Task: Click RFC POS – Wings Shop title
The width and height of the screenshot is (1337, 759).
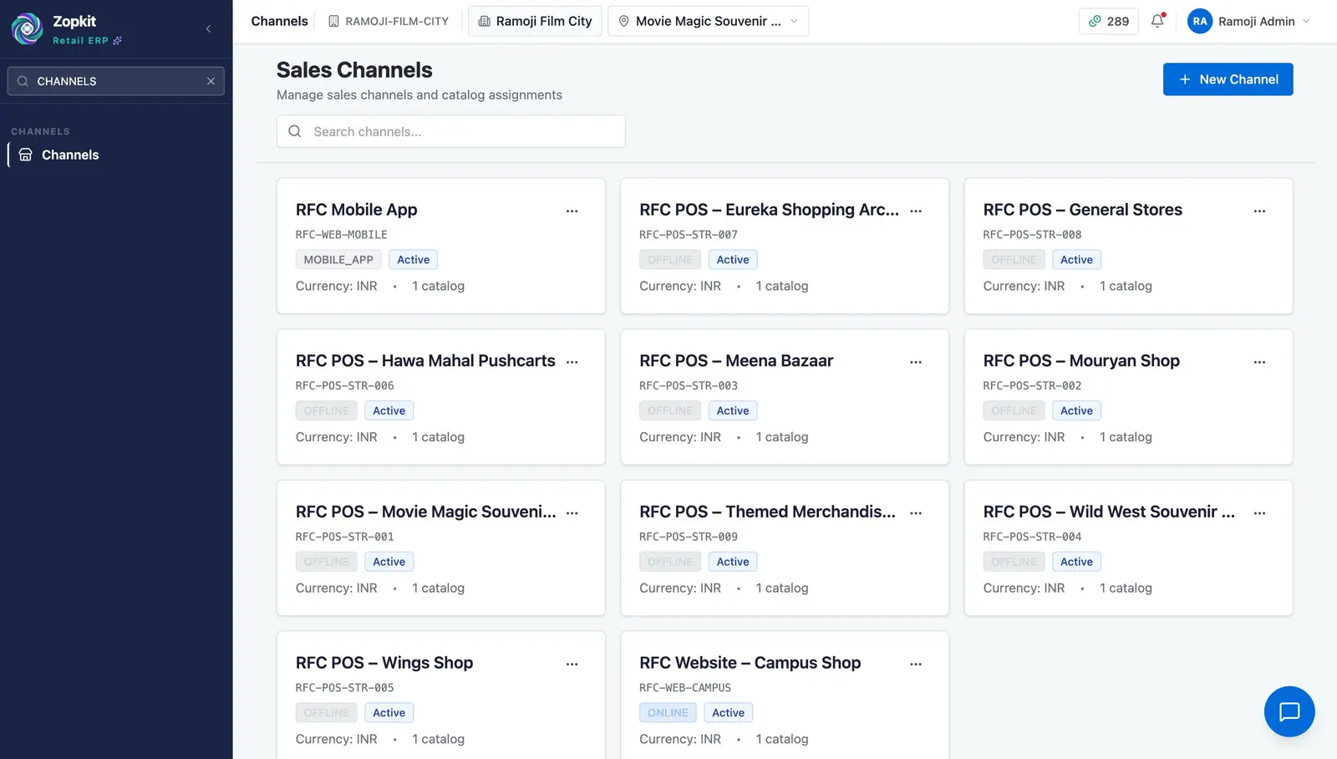Action: 384,663
